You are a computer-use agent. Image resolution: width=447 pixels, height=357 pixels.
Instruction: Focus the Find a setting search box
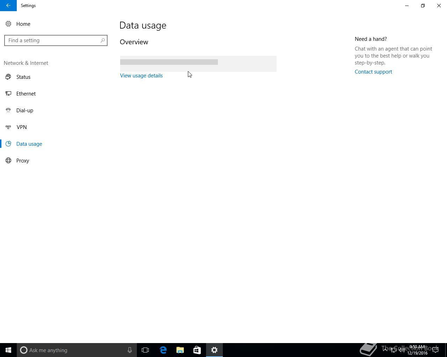(56, 40)
